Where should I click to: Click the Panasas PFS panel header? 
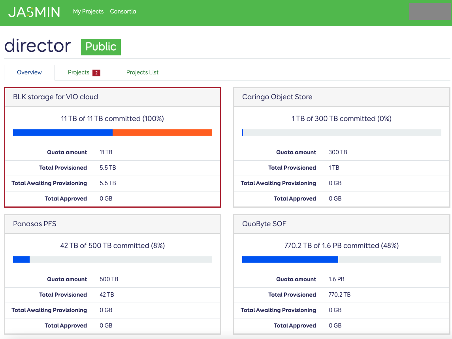pos(35,224)
